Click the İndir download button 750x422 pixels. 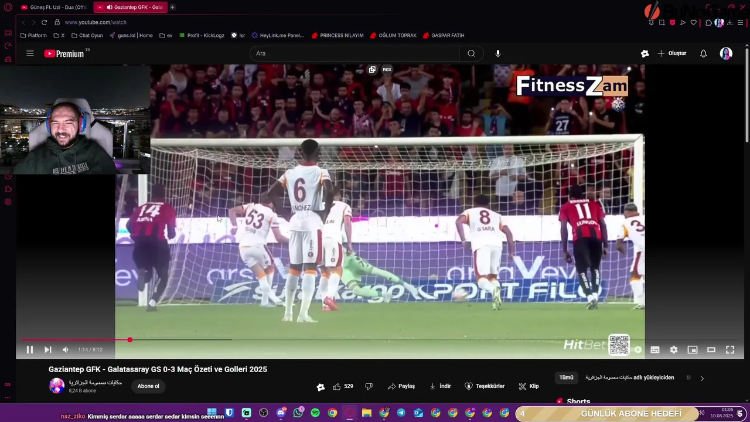440,386
